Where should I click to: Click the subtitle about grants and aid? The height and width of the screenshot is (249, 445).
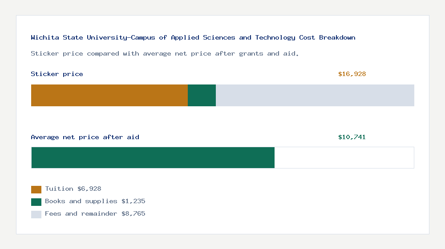point(165,54)
